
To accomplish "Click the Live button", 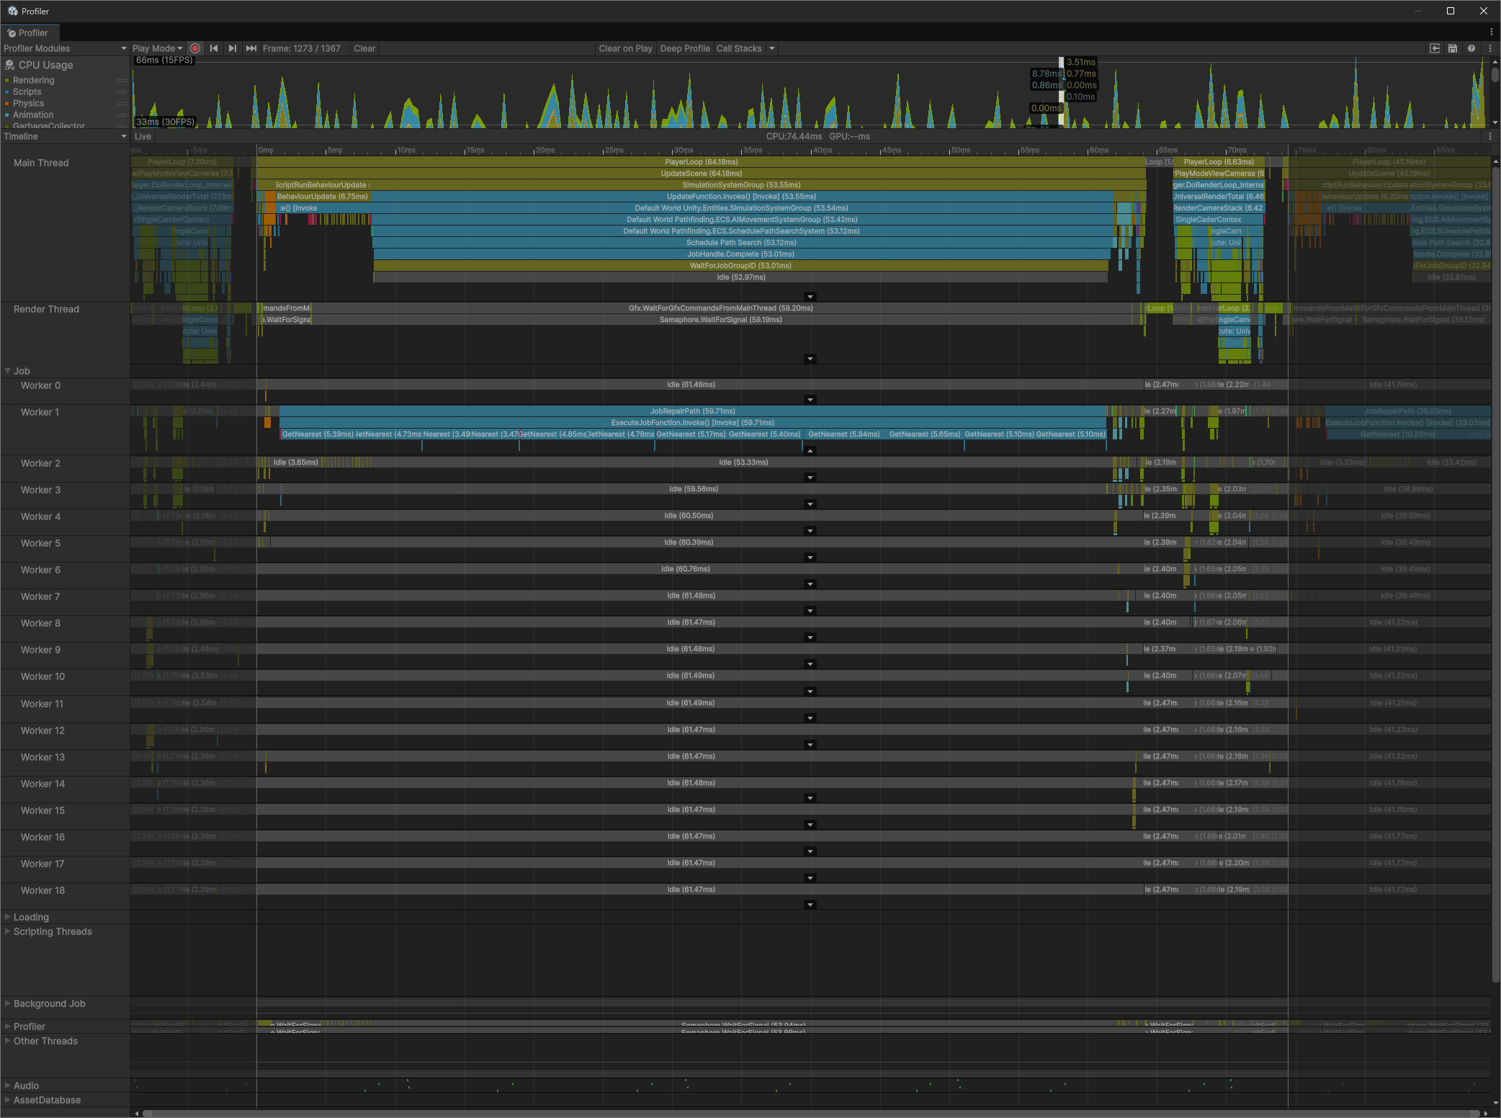I will [x=143, y=136].
